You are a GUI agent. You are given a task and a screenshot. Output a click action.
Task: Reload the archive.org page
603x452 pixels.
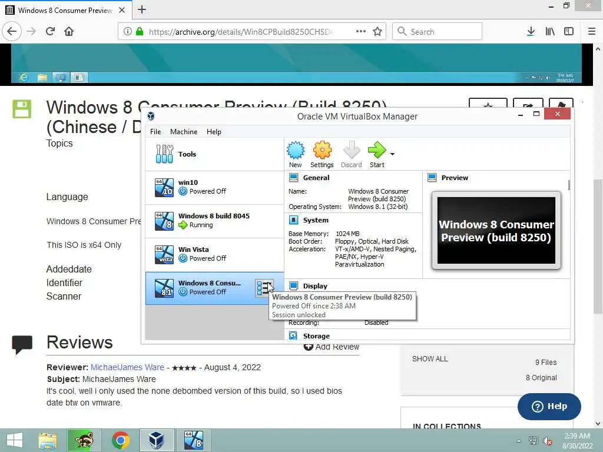pos(50,31)
